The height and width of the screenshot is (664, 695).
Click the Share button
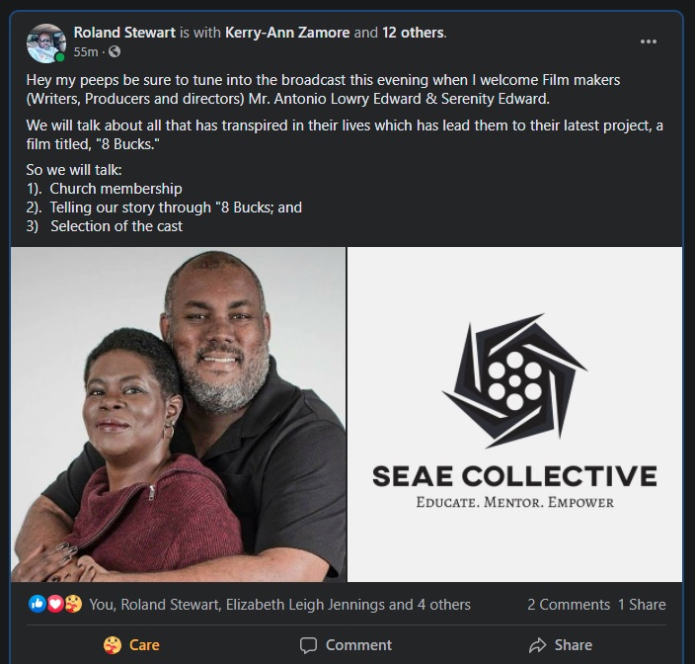(x=560, y=645)
